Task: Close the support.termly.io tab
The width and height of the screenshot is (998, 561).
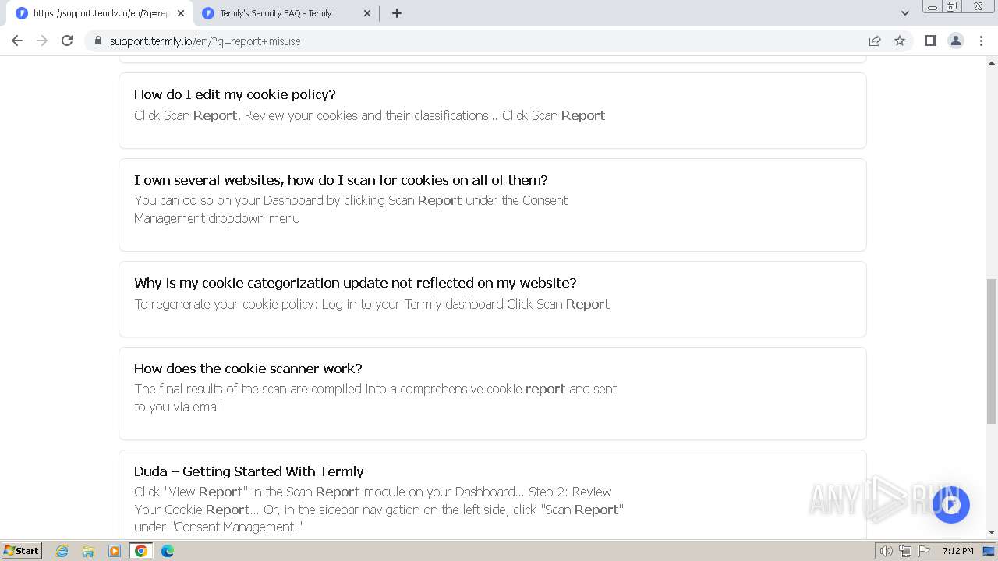Action: click(x=180, y=13)
